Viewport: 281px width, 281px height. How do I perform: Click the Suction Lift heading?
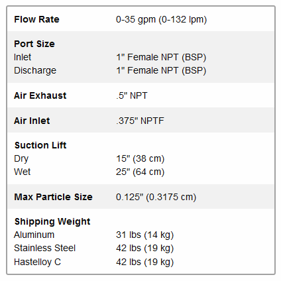(x=40, y=145)
